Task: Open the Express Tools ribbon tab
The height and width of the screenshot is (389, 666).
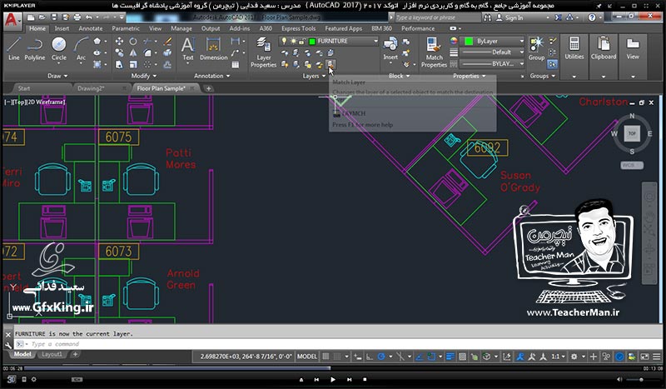Action: pyautogui.click(x=299, y=28)
